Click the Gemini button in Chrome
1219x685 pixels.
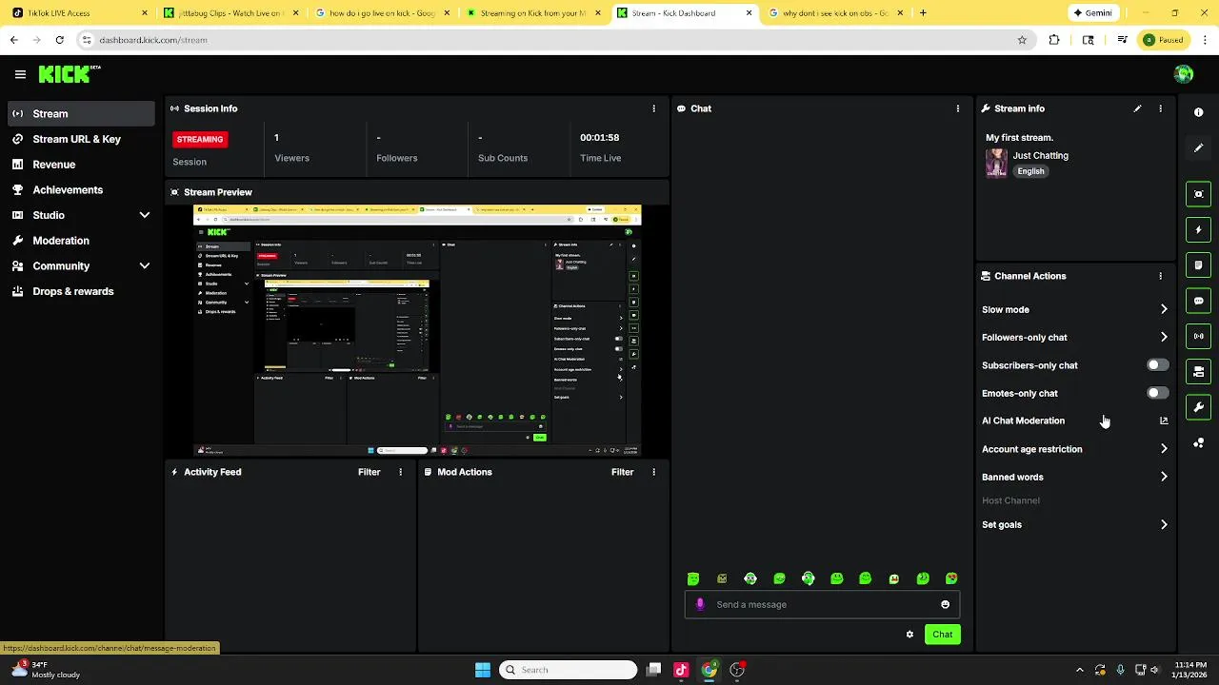click(x=1092, y=13)
